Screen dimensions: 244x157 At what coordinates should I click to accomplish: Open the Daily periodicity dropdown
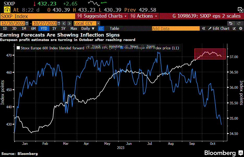tap(88, 29)
